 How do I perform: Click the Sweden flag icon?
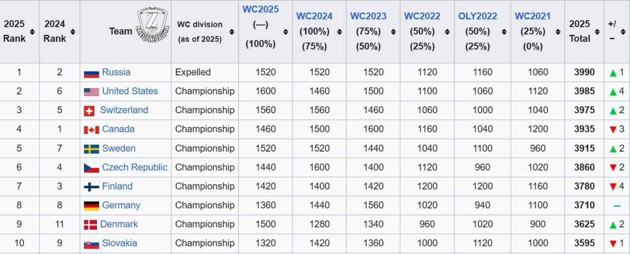click(91, 149)
